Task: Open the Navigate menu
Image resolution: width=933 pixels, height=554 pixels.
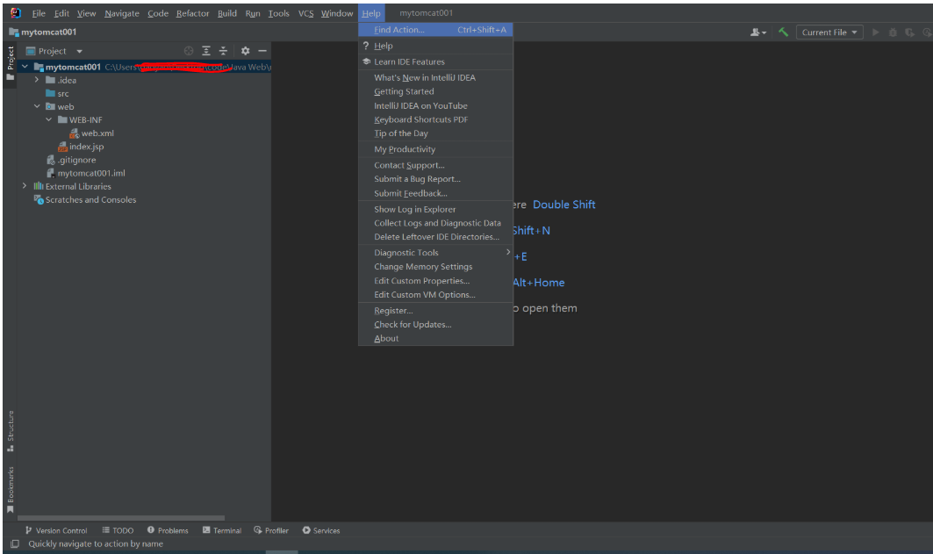Action: [122, 13]
